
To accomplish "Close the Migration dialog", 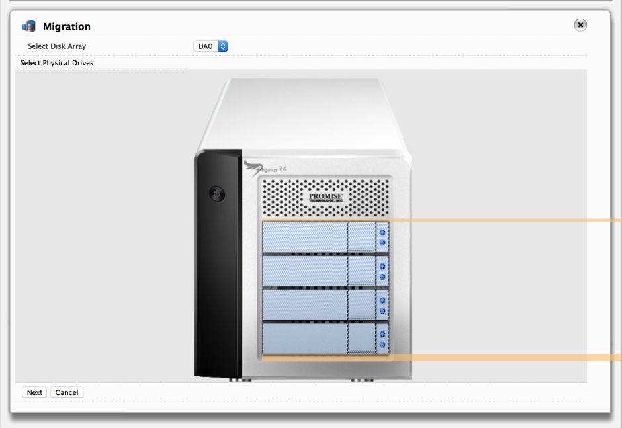I will coord(580,25).
